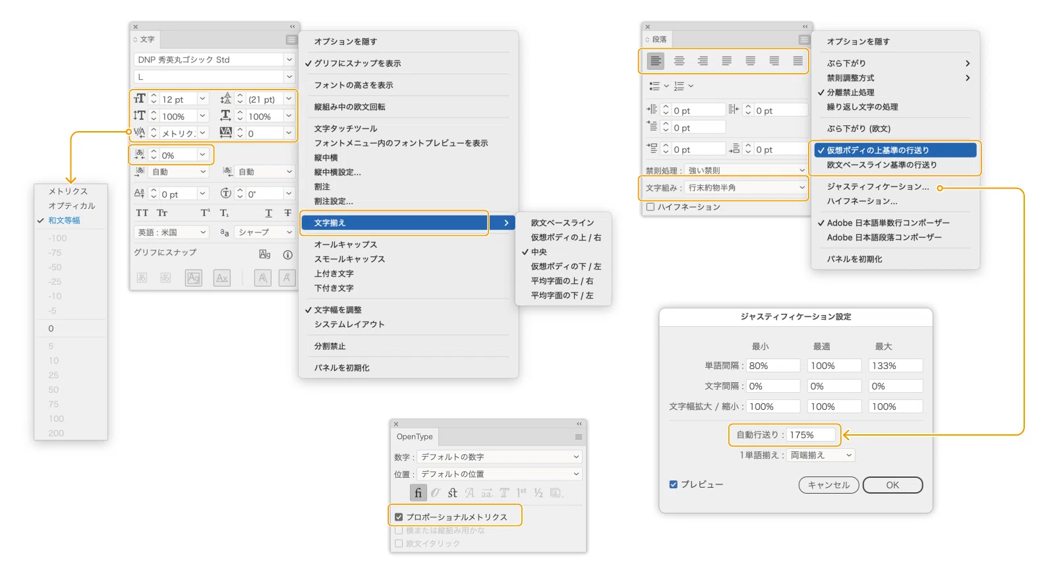Screen dimensions: 1044x576
Task: Open the 文字組み dropdown
Action: [746, 188]
